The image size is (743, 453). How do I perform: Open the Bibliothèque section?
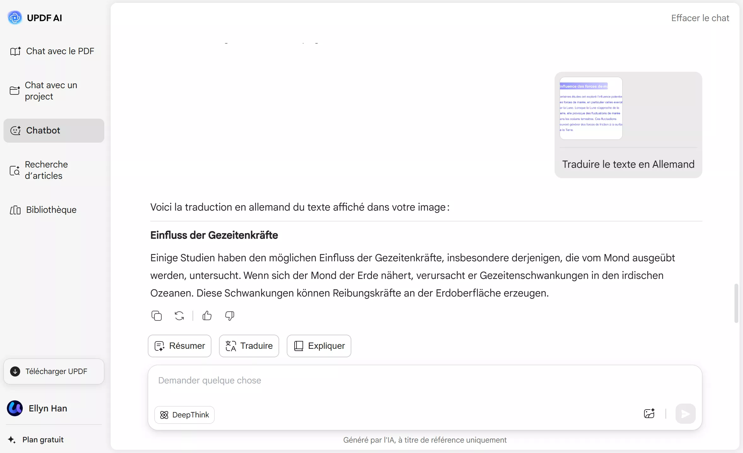point(51,210)
